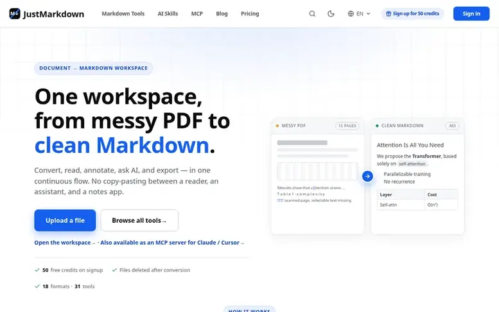
Task: Open the Blog link in navbar
Action: coord(222,13)
